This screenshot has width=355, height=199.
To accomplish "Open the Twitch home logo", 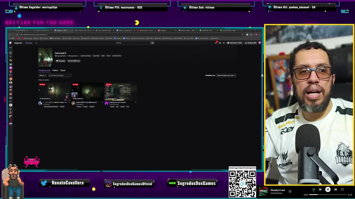I will [x=10, y=43].
